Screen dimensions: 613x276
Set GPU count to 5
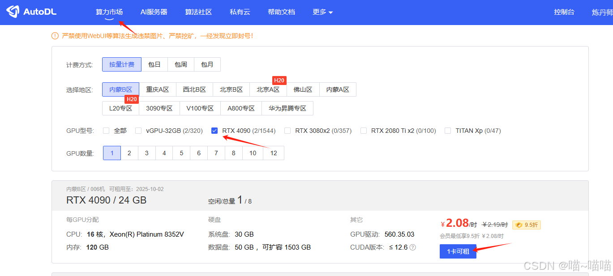181,153
